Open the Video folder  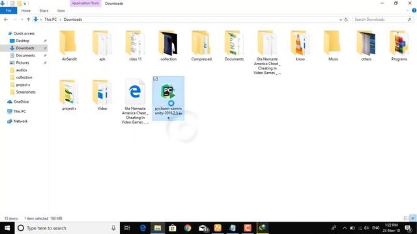pyautogui.click(x=102, y=95)
